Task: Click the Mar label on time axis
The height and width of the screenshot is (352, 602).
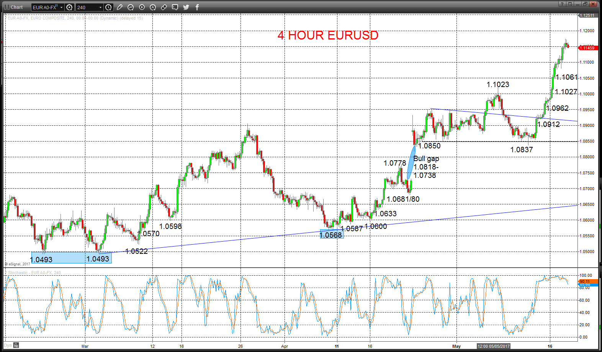Action: coord(85,346)
